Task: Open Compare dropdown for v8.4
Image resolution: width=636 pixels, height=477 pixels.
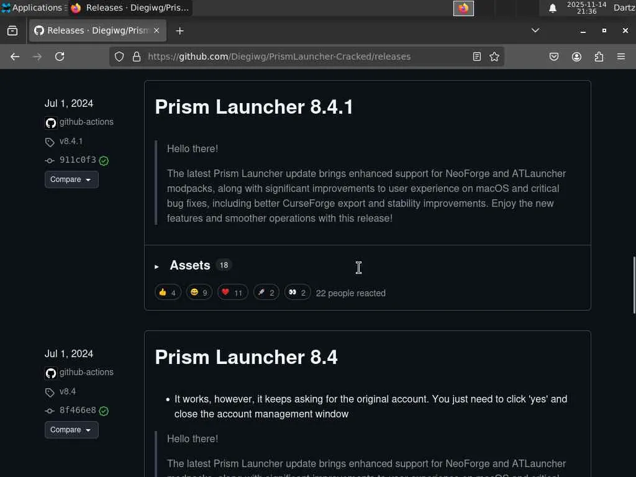Action: (x=71, y=430)
